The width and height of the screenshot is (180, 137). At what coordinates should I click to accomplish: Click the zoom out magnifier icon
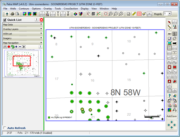(x=116, y=14)
